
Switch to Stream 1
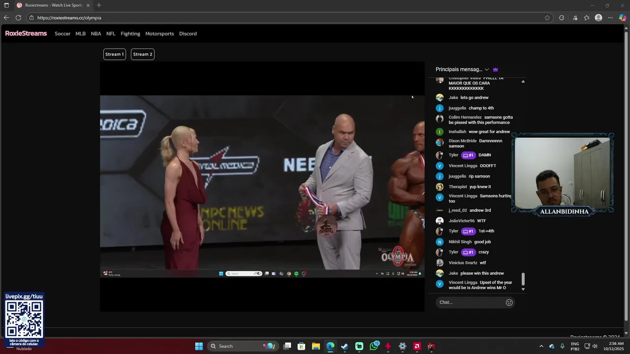(114, 54)
